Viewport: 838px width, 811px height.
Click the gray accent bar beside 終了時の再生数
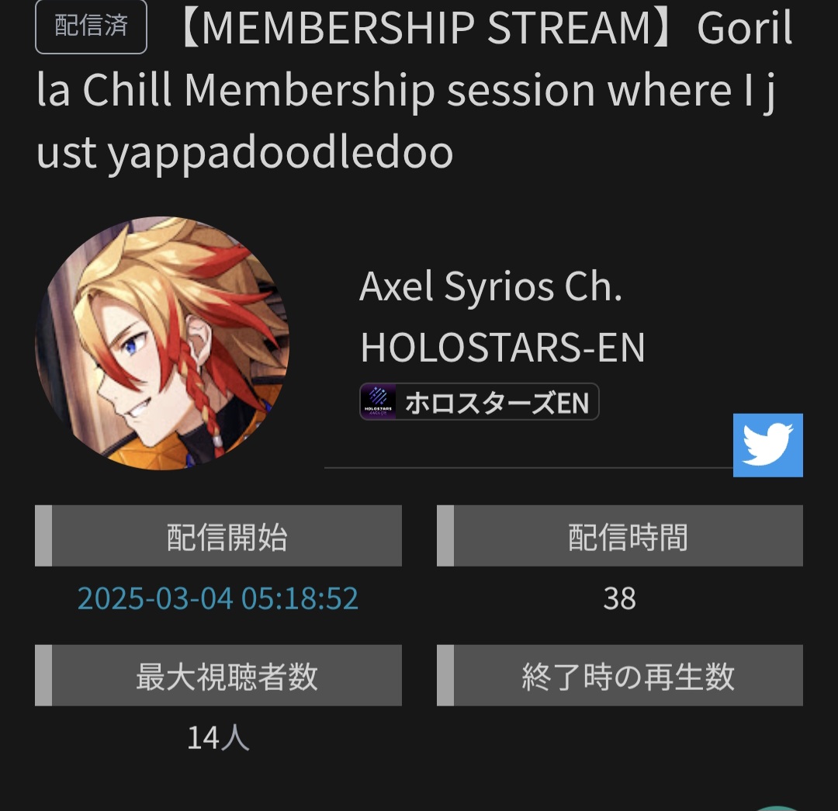[445, 675]
